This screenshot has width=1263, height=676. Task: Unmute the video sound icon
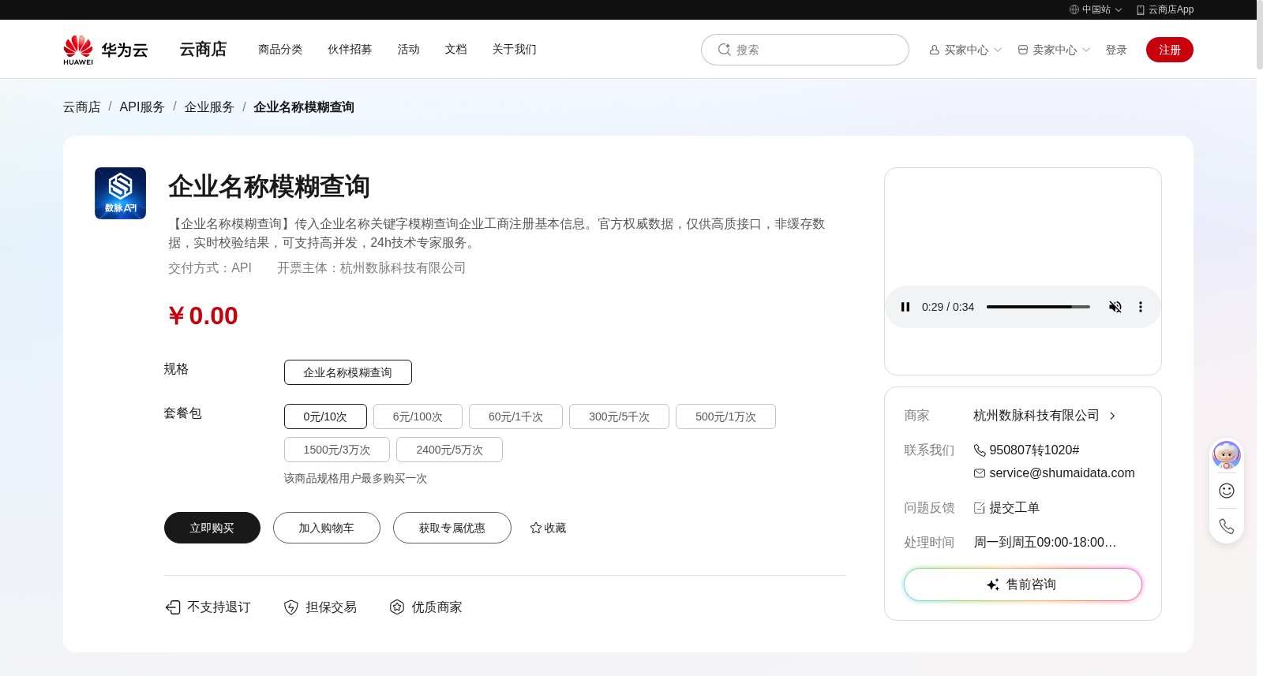tap(1115, 307)
